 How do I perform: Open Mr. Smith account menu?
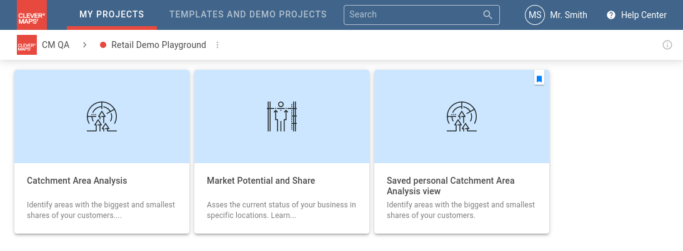coord(569,15)
